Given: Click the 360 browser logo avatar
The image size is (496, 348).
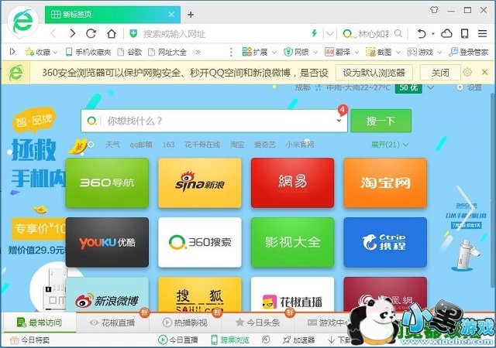Looking at the screenshot, I should 22,22.
